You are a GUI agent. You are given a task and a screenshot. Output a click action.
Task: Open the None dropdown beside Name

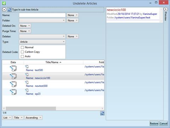pos(73,15)
